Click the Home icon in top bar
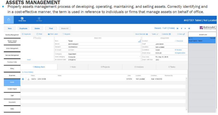The height and width of the screenshot is (115, 218). 9,20
